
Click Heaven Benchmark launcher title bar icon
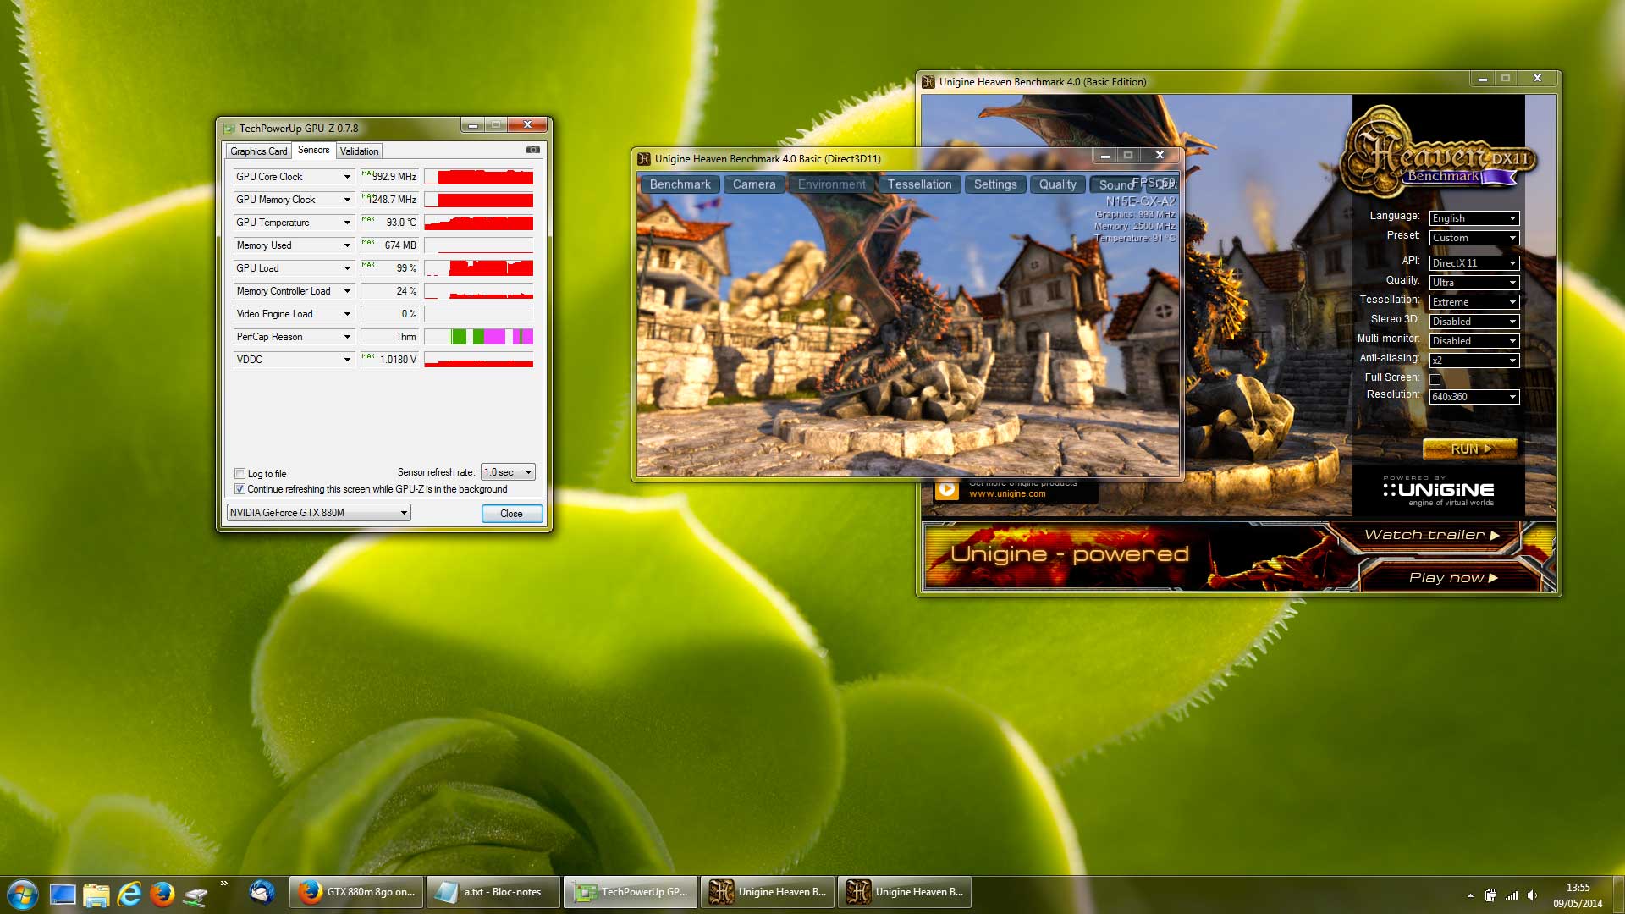point(928,82)
